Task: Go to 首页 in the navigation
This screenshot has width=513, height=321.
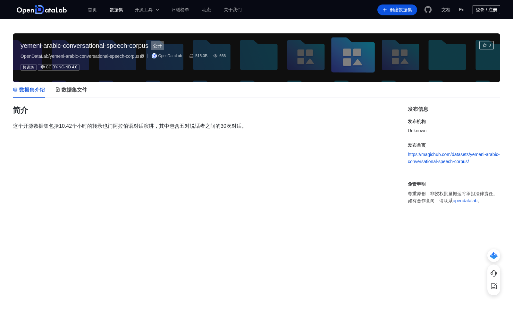Action: (x=92, y=10)
